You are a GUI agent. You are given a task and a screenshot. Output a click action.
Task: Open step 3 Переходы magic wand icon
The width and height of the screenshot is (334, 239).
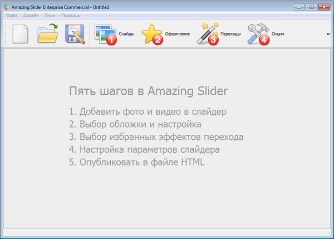(208, 34)
